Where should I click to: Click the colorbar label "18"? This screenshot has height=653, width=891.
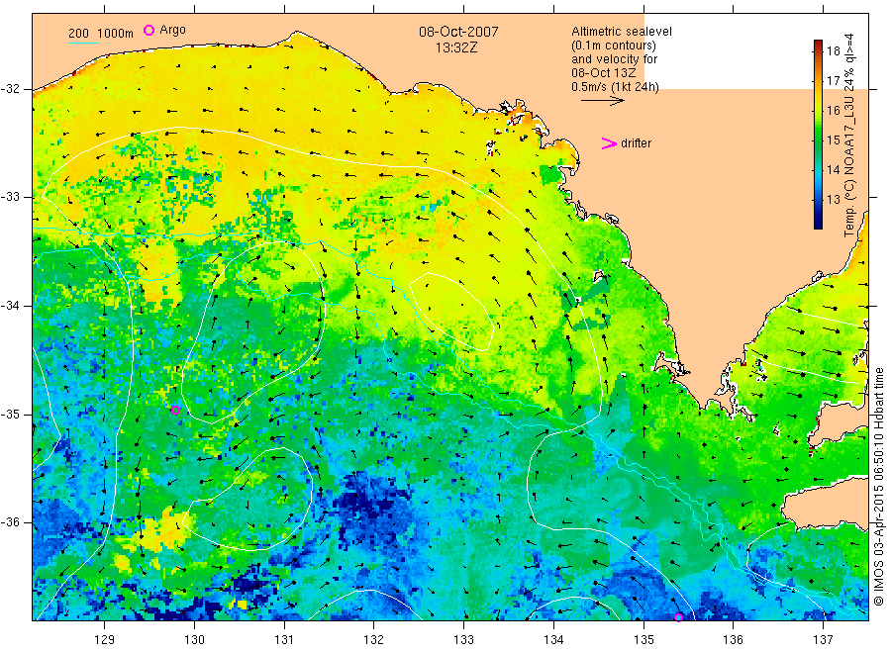pyautogui.click(x=833, y=51)
